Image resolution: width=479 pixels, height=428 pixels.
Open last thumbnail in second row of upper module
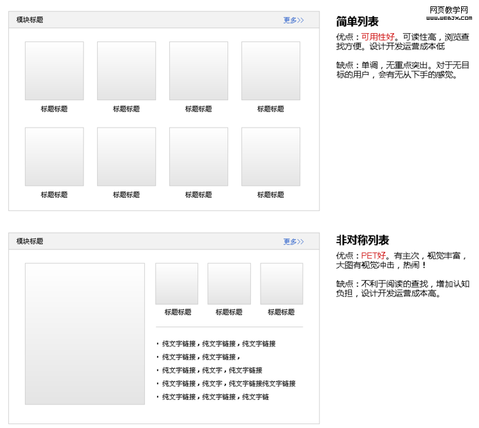pos(271,157)
